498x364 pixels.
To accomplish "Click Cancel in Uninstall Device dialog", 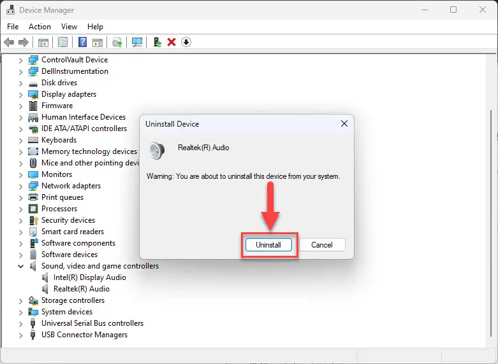I will (x=322, y=245).
